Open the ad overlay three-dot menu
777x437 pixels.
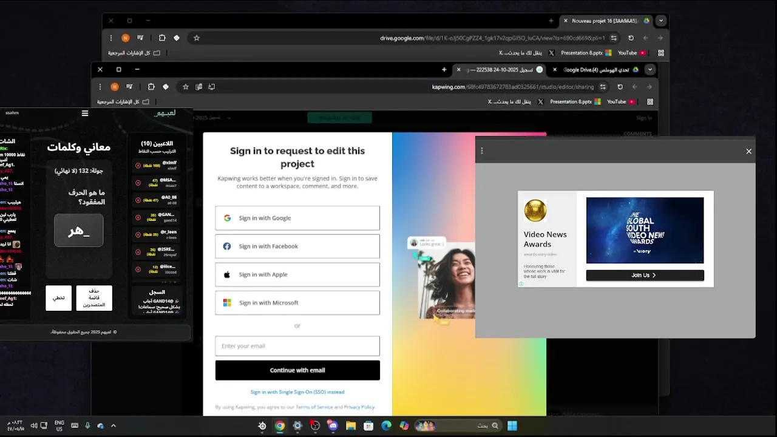(482, 151)
